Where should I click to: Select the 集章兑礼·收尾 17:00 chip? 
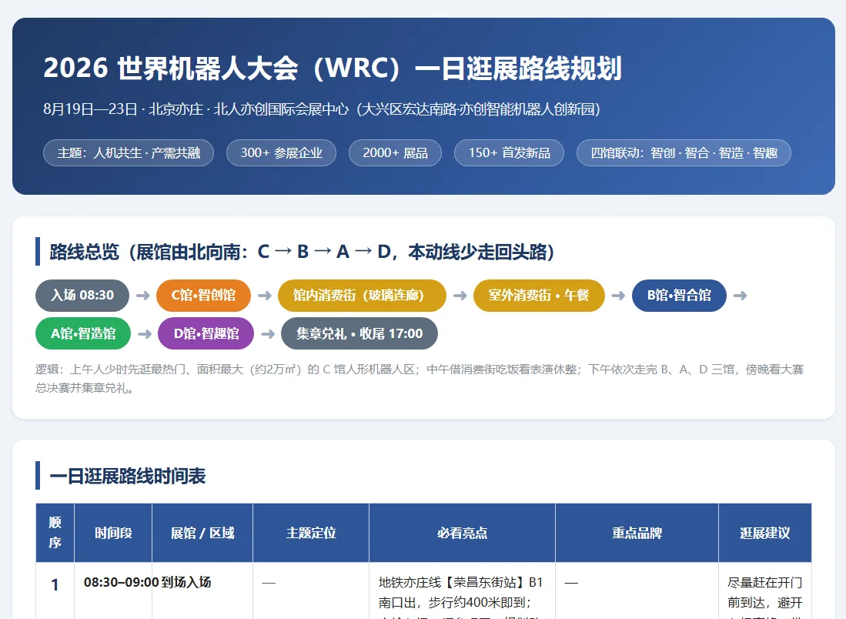[x=359, y=333]
